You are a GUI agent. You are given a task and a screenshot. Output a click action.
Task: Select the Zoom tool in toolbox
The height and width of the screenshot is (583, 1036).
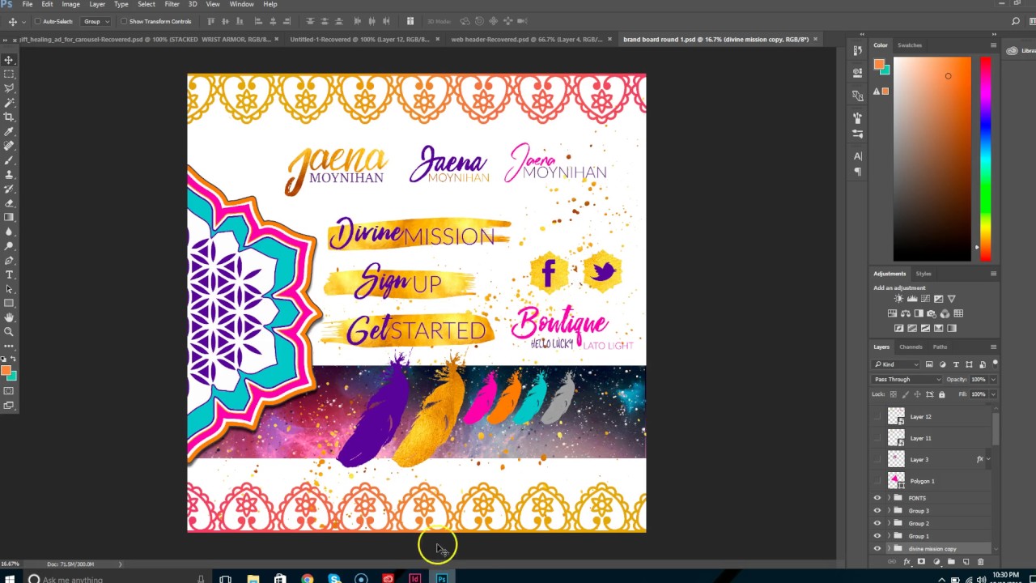tap(9, 331)
